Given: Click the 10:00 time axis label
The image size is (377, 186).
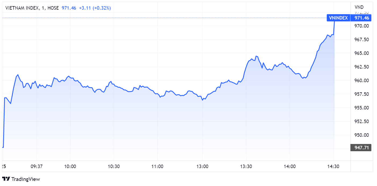Looking at the screenshot, I should (x=70, y=166).
